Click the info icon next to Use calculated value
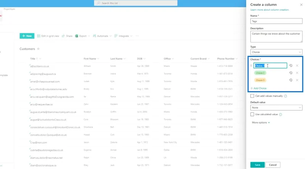Viewport: 305px width, 169px height. (281, 115)
